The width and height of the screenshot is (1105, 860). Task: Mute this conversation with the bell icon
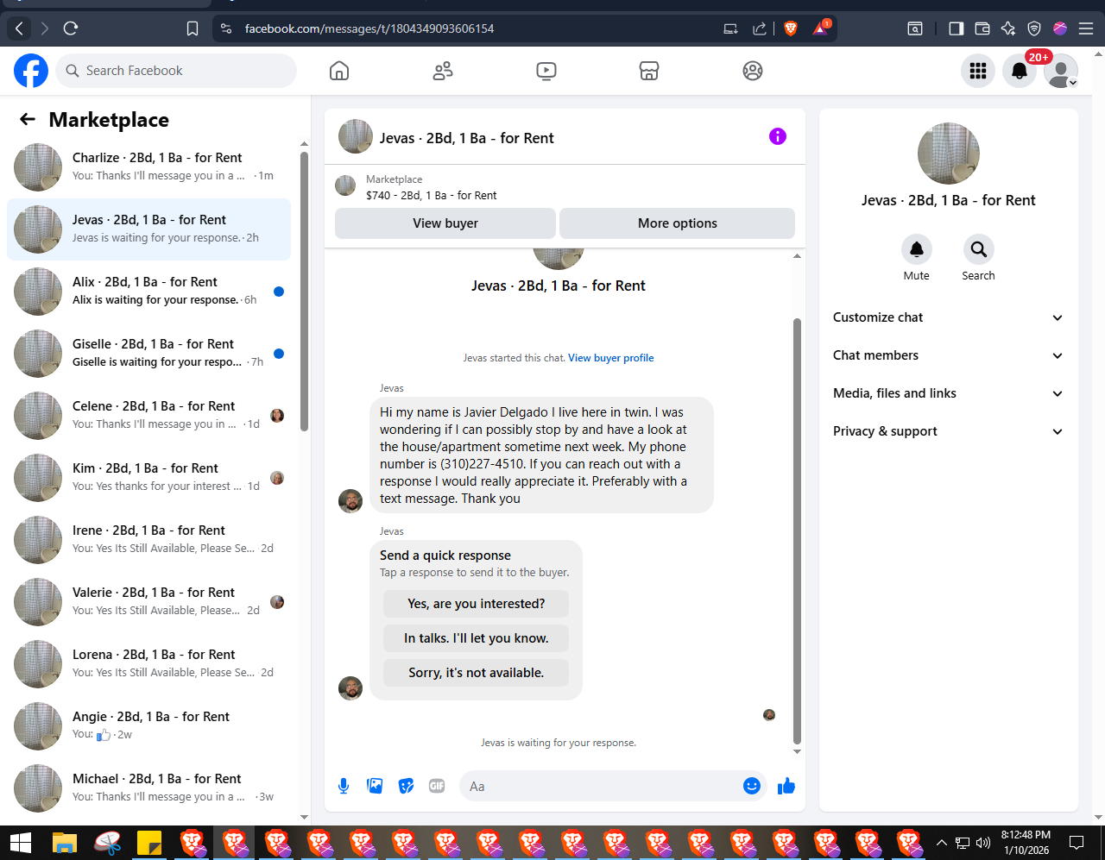(917, 249)
